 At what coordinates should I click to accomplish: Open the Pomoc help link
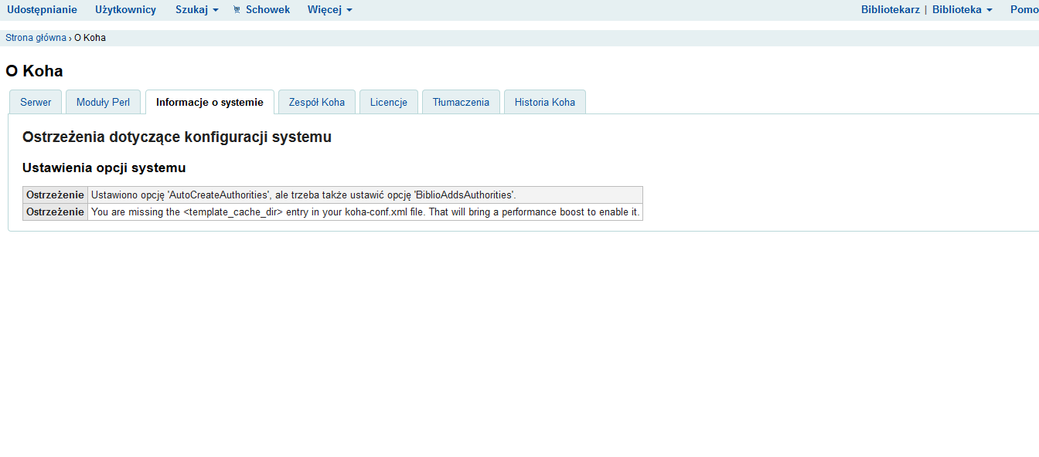point(1024,9)
